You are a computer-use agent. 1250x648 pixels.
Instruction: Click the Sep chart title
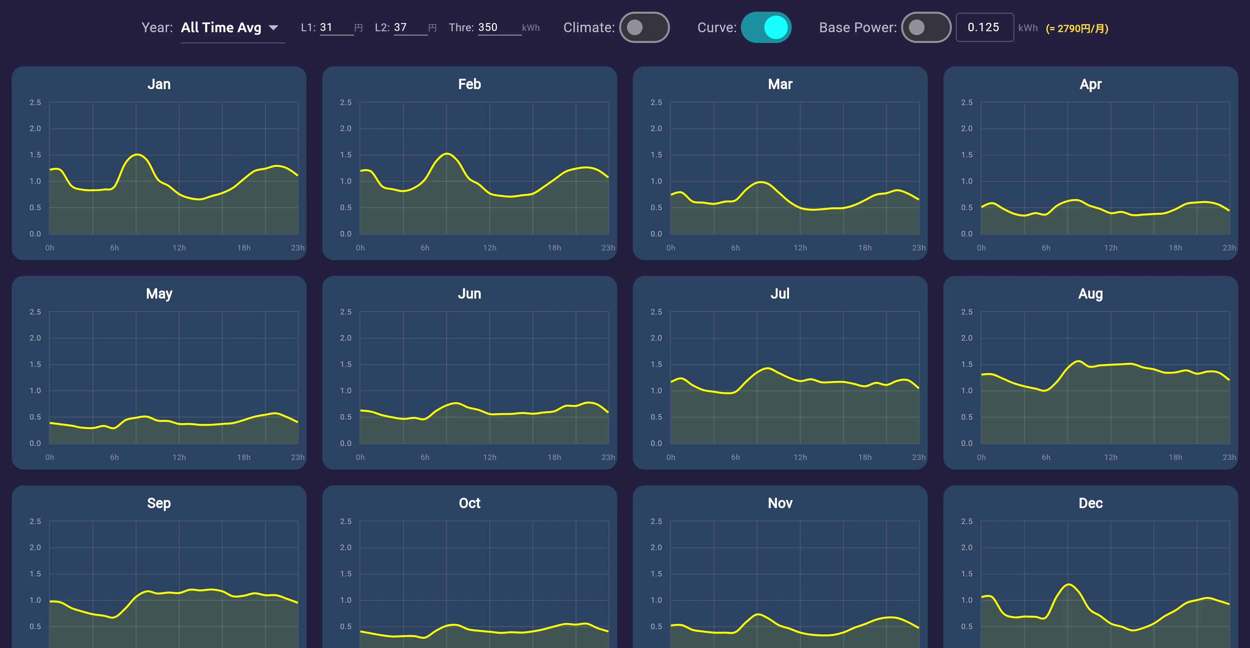point(159,504)
